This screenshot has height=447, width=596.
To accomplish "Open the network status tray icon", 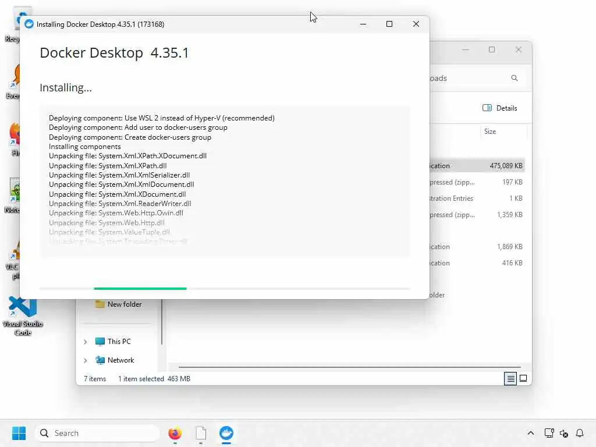I will (x=563, y=433).
